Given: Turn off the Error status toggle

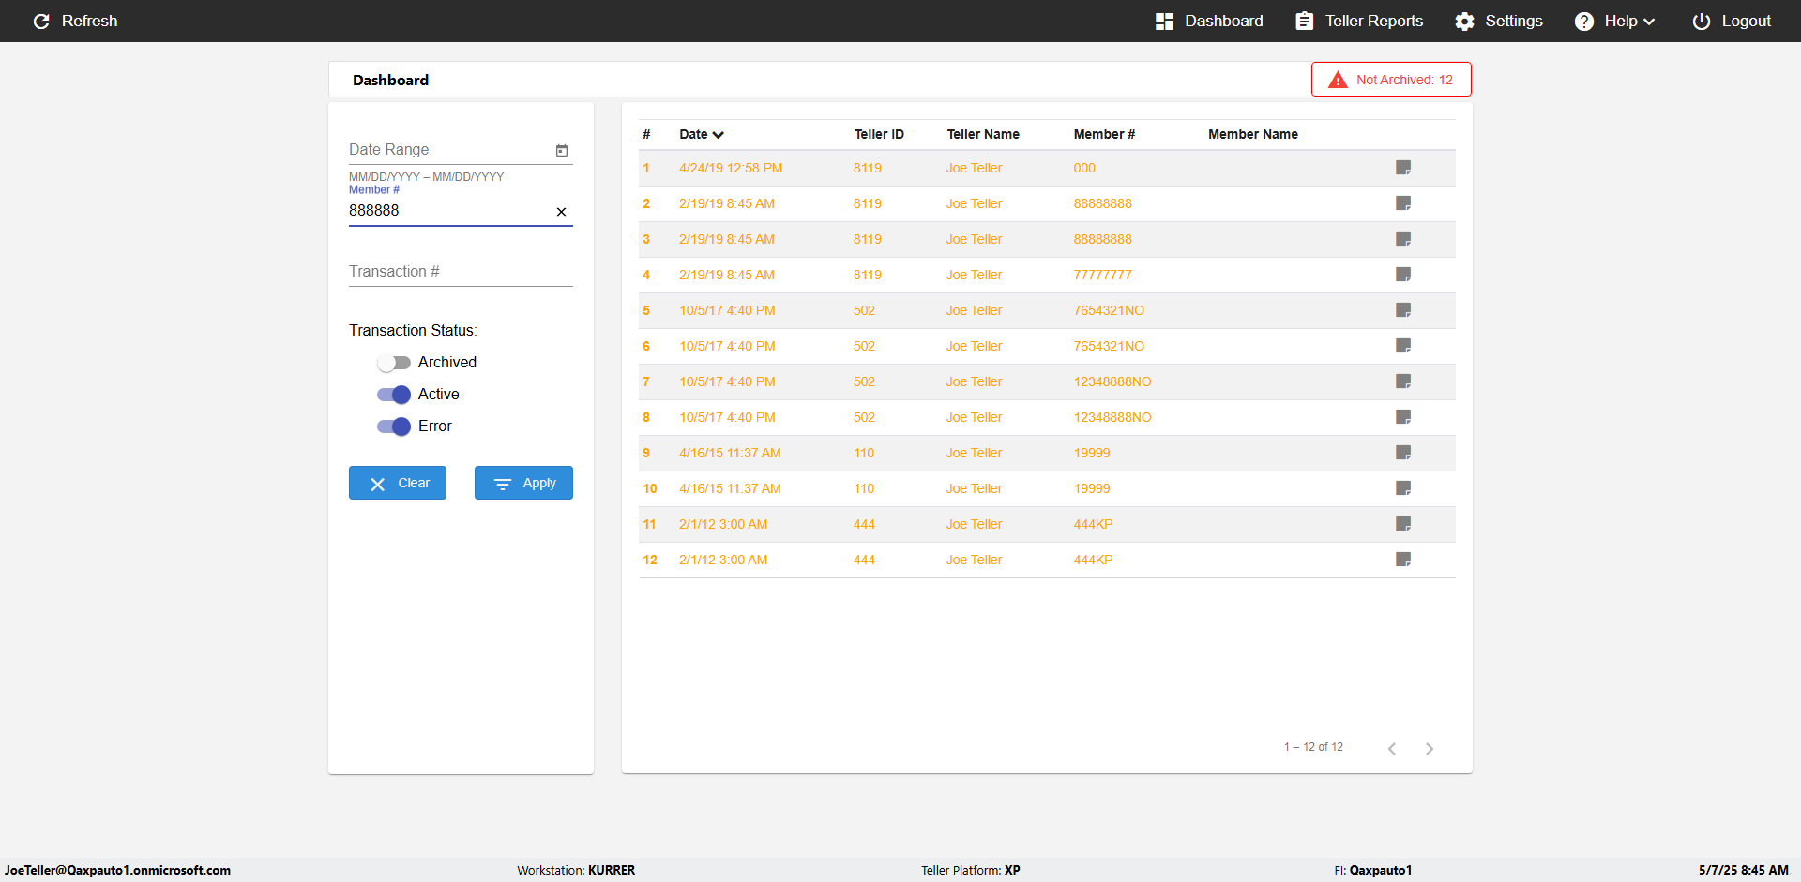Looking at the screenshot, I should click(x=394, y=426).
